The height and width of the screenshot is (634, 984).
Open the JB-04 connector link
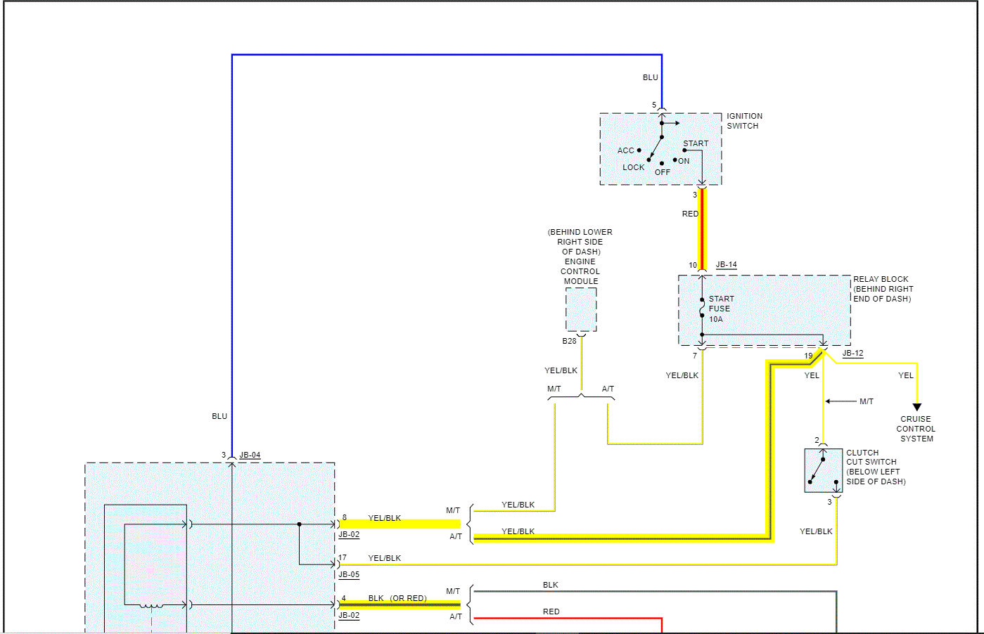click(250, 455)
